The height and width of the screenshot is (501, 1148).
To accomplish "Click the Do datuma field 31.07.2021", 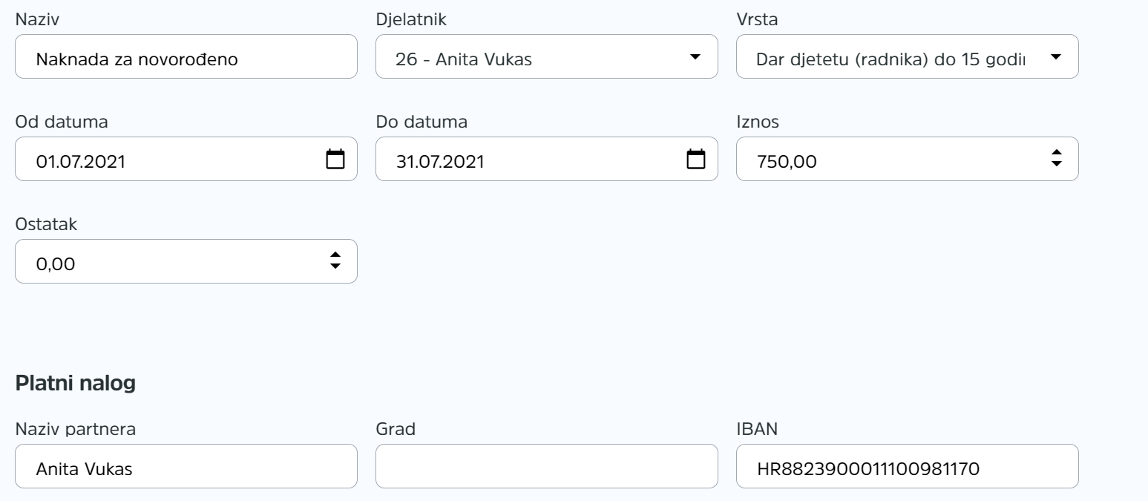I will tap(547, 159).
